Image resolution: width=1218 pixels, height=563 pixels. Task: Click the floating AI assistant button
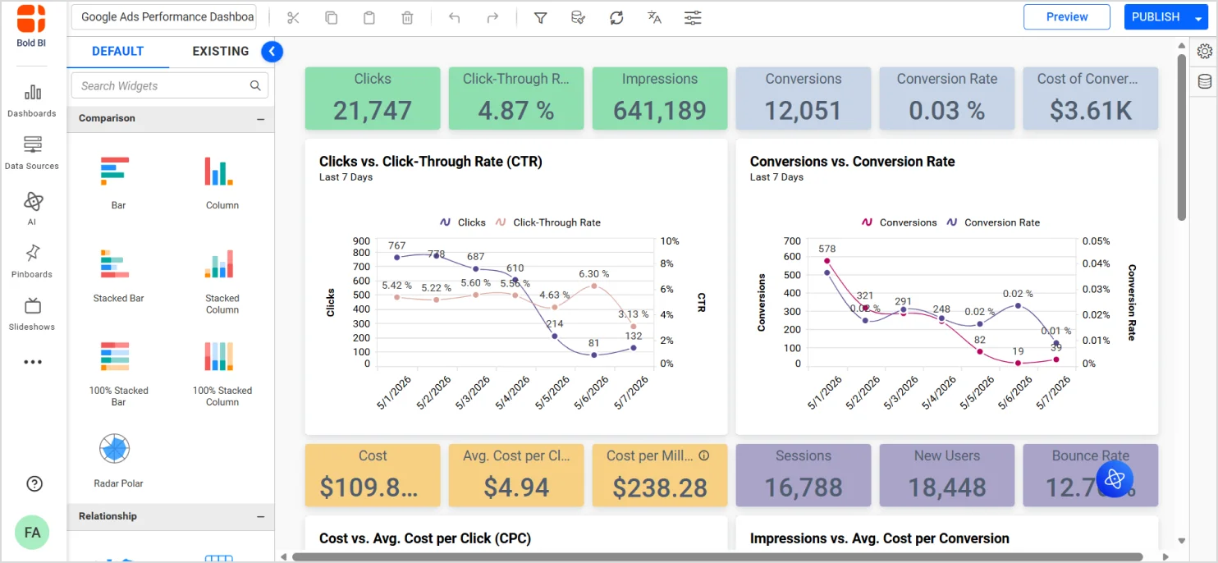pyautogui.click(x=1115, y=479)
